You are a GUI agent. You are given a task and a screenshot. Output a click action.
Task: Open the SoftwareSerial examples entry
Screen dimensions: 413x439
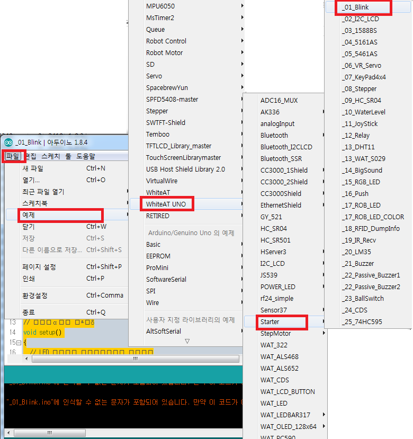(186, 280)
